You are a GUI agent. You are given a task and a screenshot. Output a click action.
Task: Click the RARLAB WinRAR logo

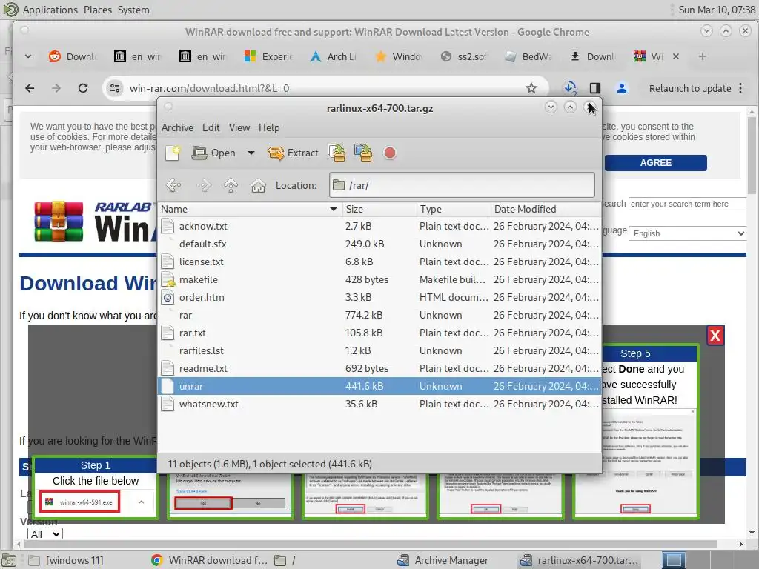(x=95, y=221)
